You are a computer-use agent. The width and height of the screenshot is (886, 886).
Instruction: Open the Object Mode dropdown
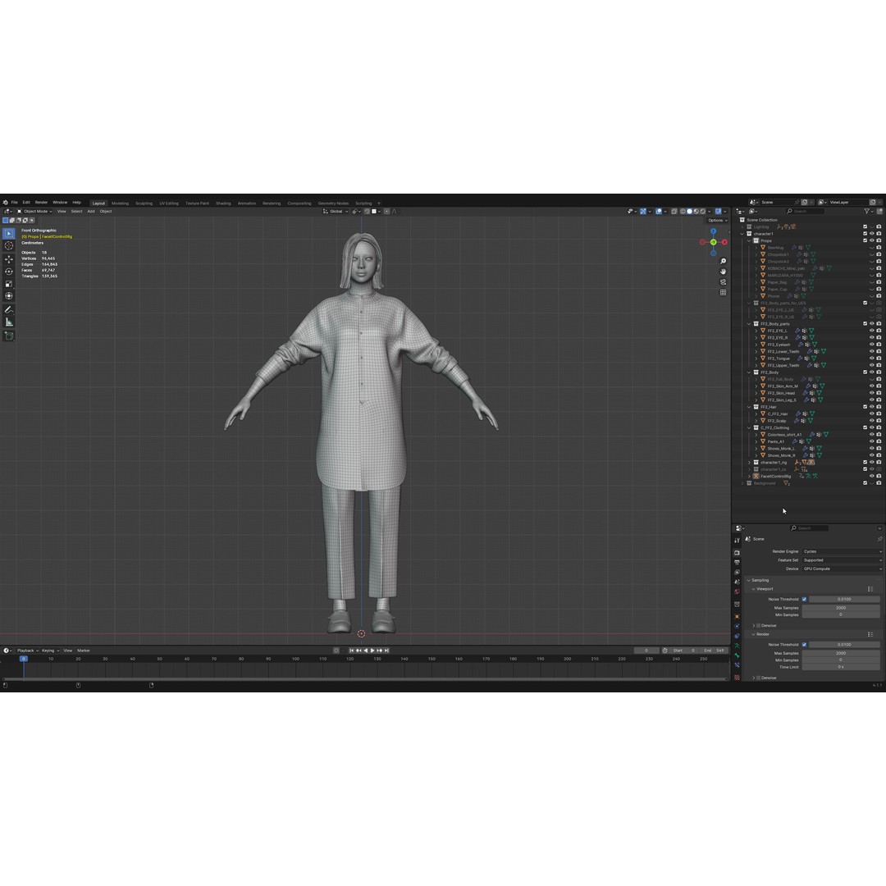click(x=34, y=212)
